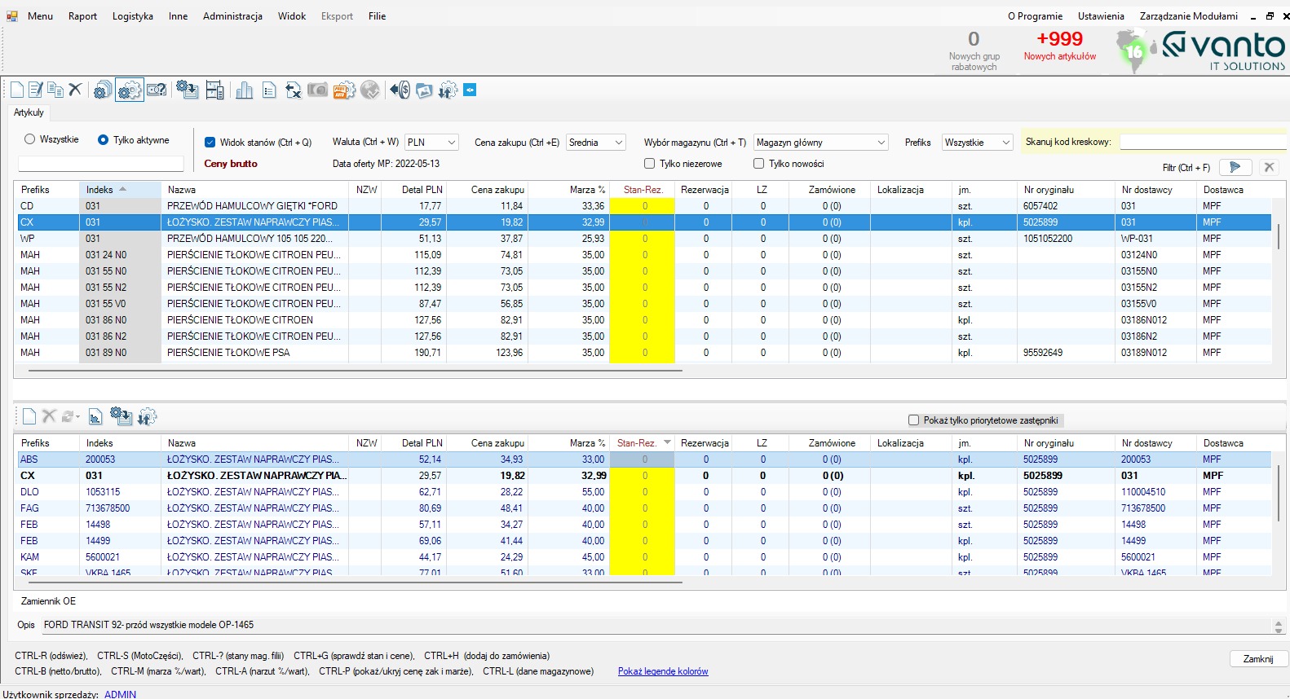The width and height of the screenshot is (1290, 699).
Task: Click the warehouse shelves icon
Action: (214, 90)
